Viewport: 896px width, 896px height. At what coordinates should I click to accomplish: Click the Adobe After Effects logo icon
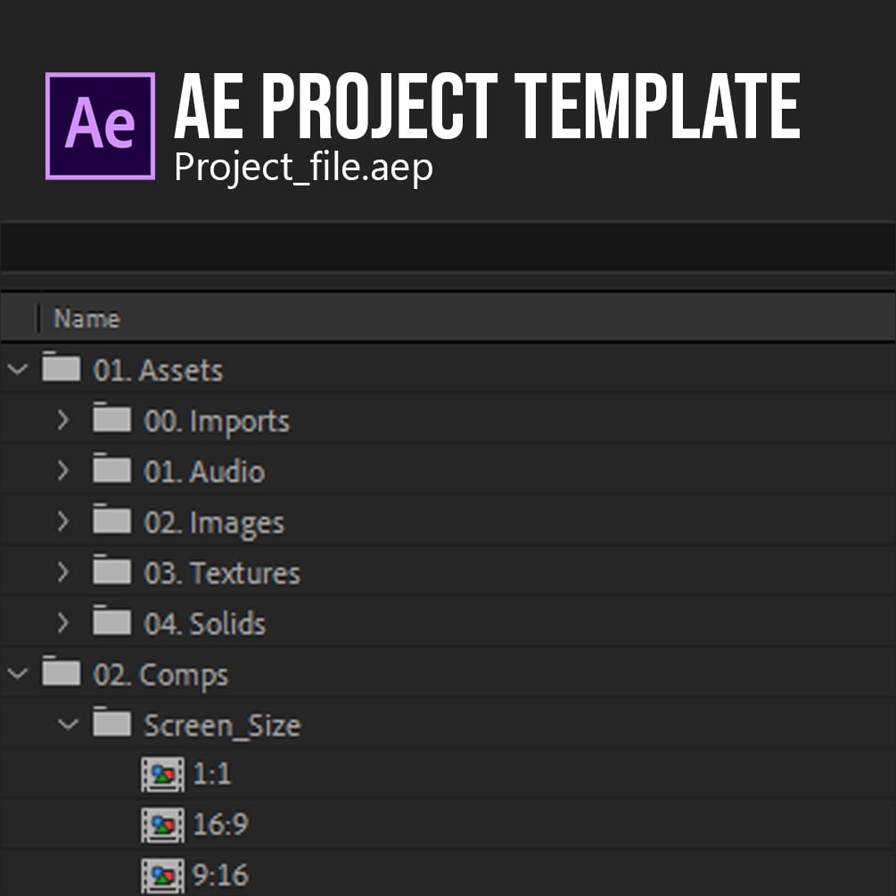[x=100, y=126]
